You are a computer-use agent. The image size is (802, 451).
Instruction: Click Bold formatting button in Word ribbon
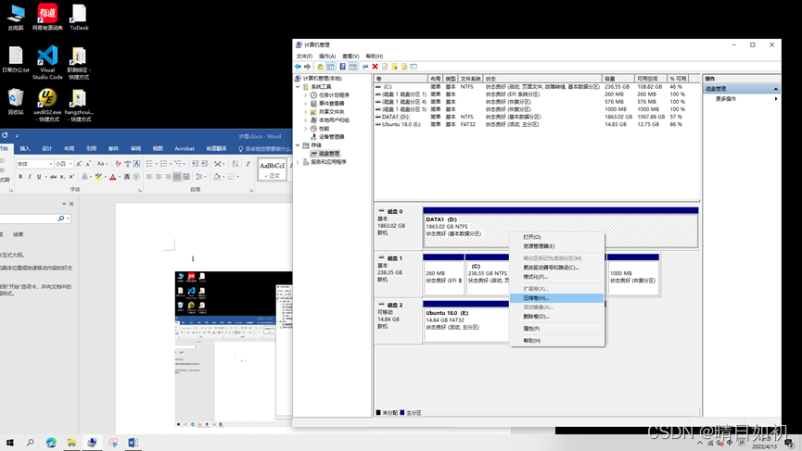click(x=20, y=177)
